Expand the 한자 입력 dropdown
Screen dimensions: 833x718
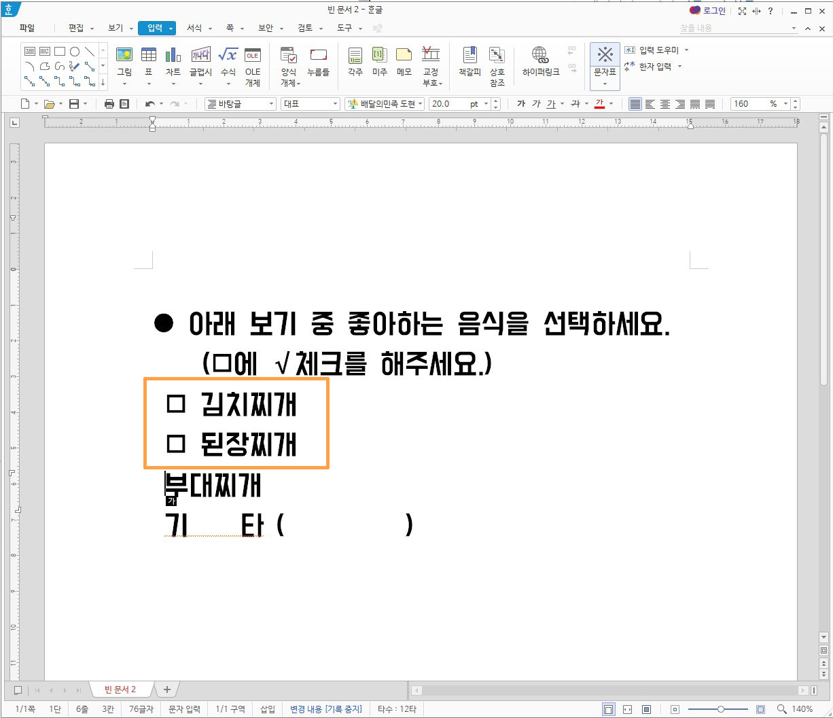[x=679, y=67]
